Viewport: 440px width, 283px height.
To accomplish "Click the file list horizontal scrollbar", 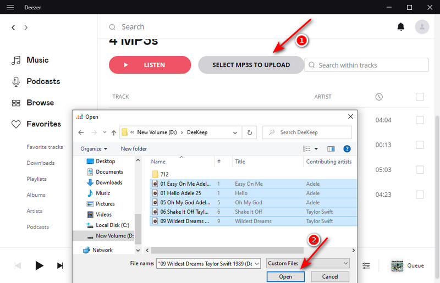I will click(x=227, y=250).
